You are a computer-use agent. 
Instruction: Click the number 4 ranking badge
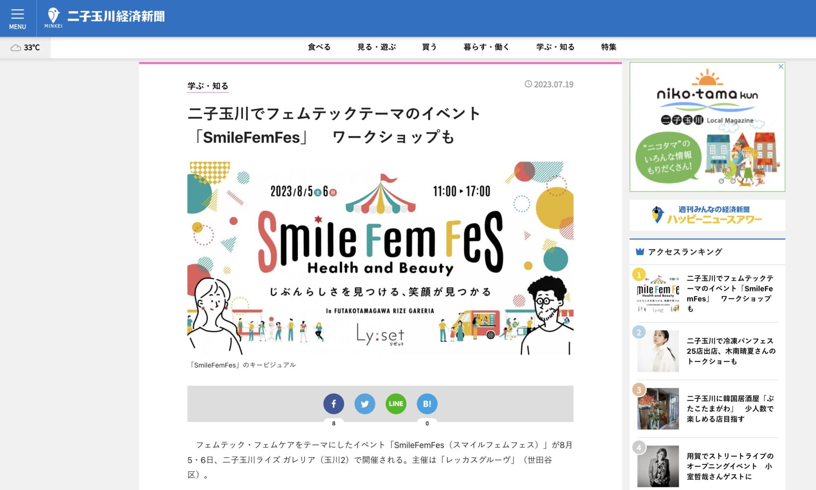click(x=639, y=447)
